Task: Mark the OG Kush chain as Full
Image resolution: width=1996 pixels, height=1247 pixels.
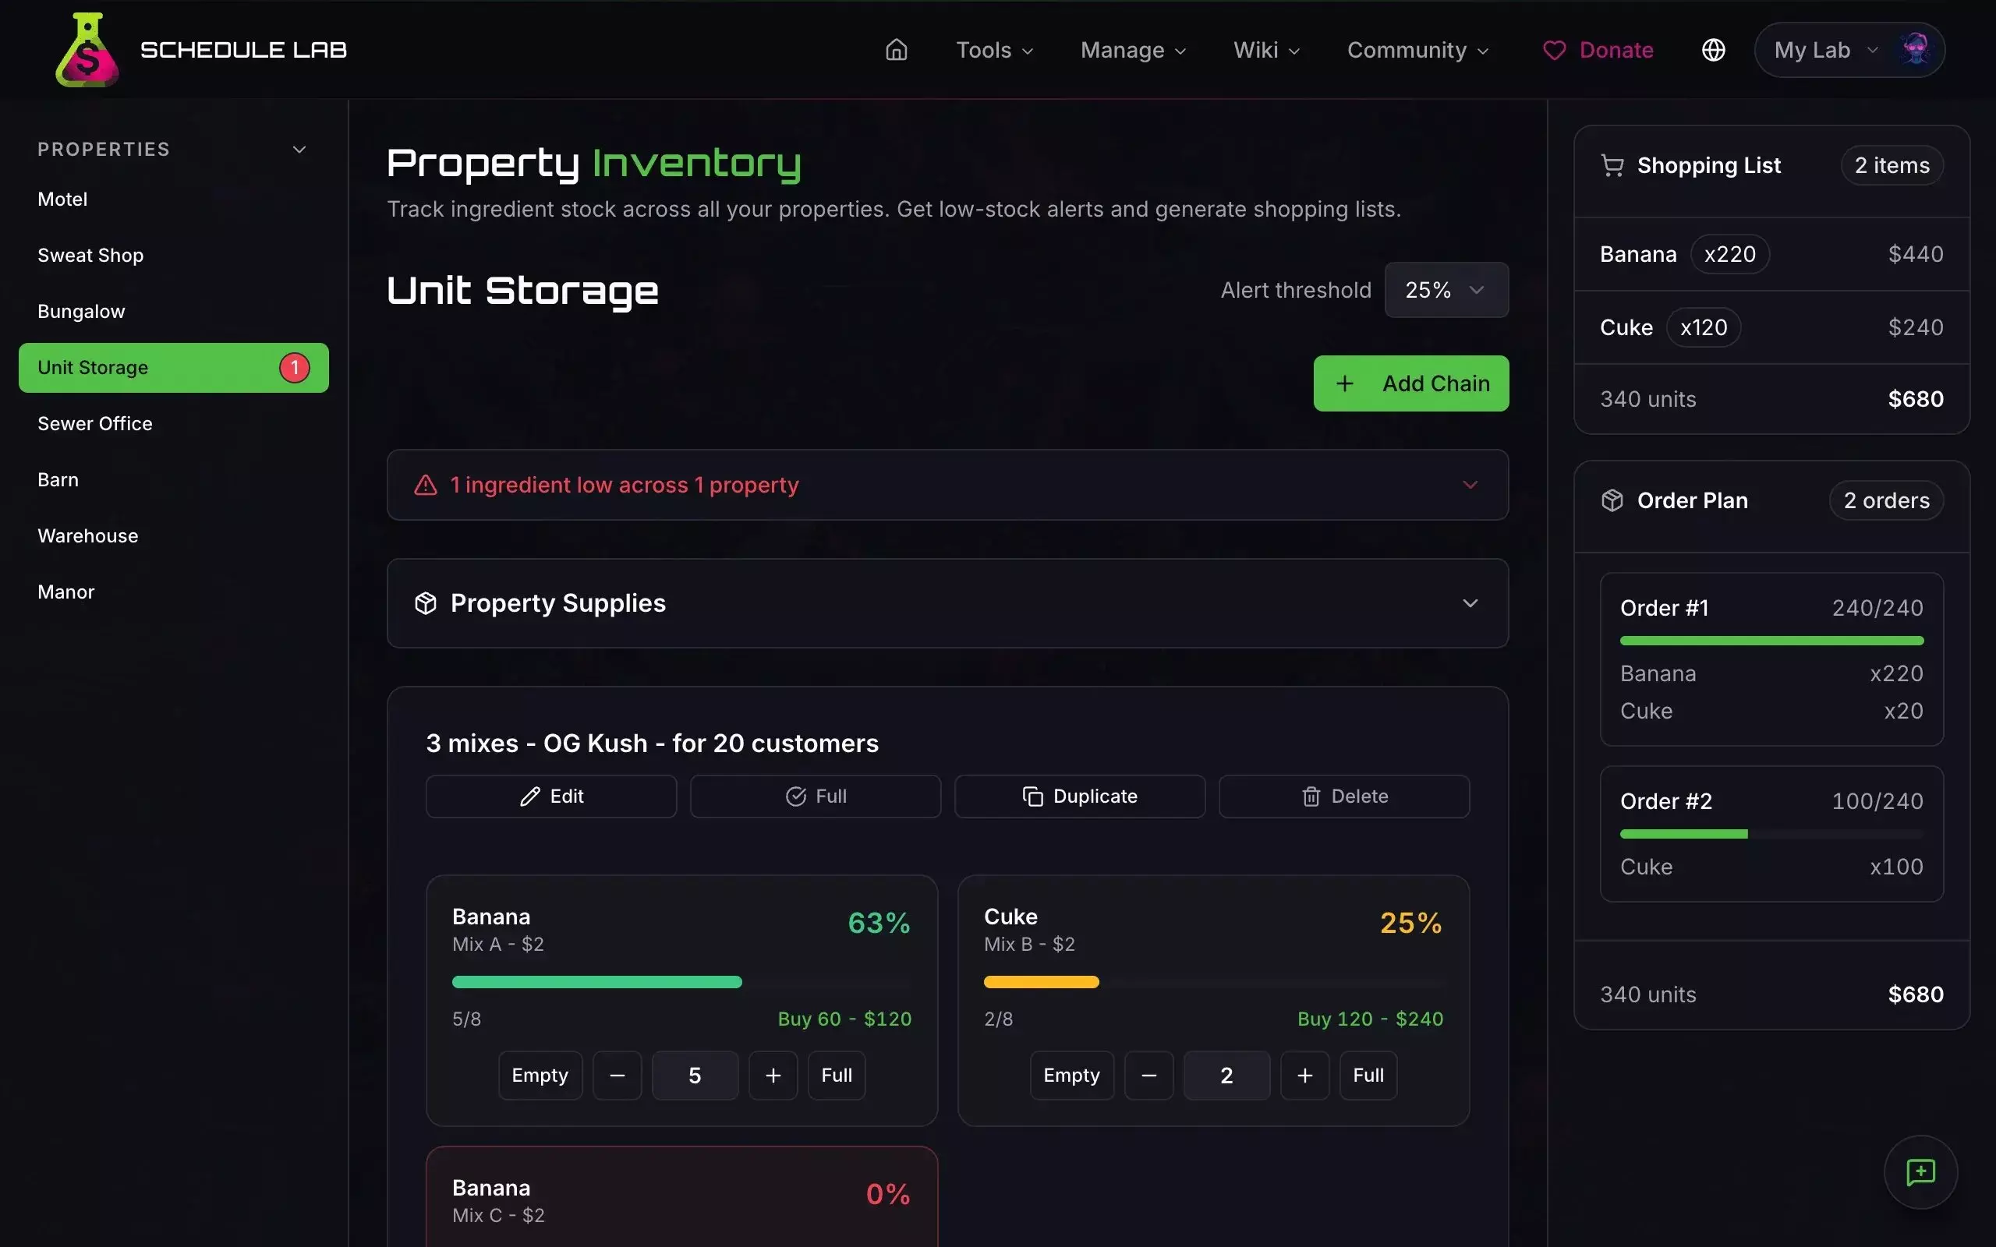Action: (x=815, y=796)
